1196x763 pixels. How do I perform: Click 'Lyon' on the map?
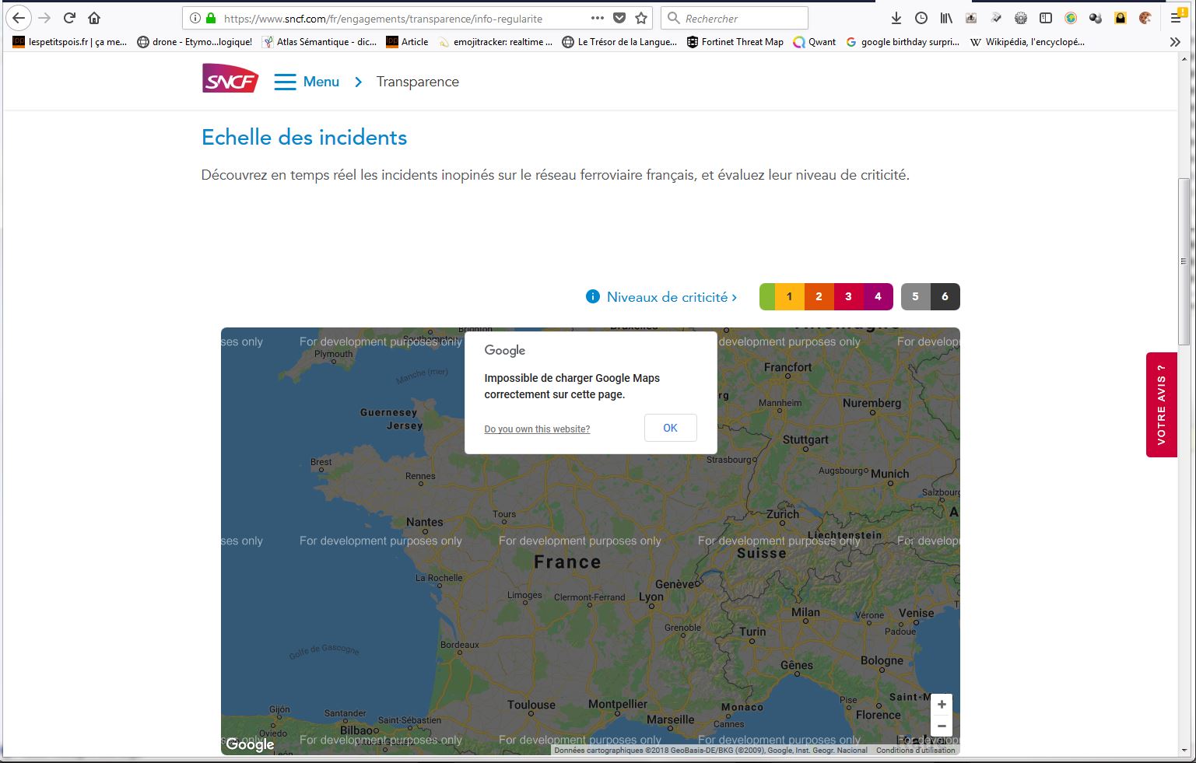tap(651, 597)
